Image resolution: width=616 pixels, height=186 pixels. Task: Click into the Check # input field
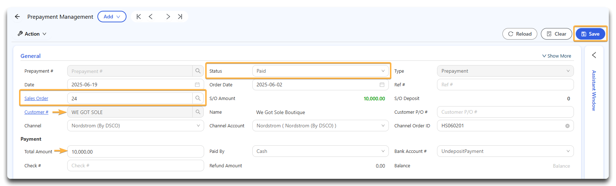pos(135,165)
